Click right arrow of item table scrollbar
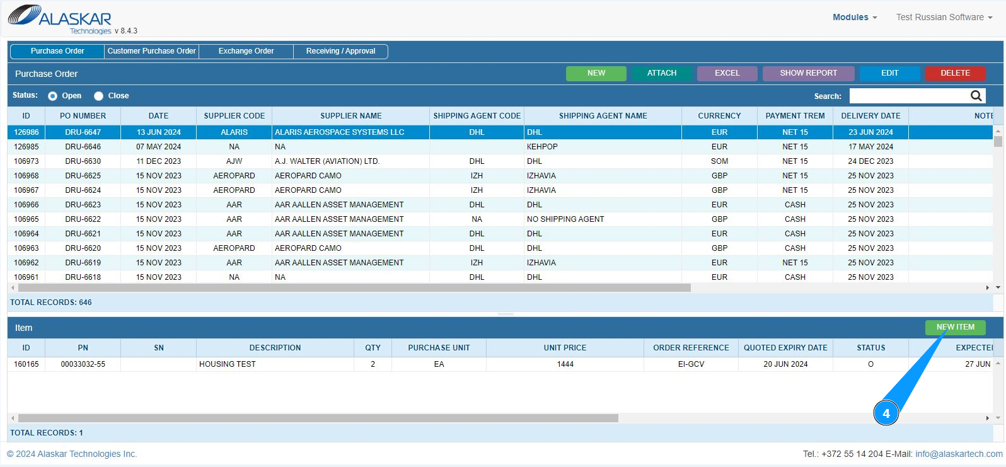1006x467 pixels. (987, 418)
